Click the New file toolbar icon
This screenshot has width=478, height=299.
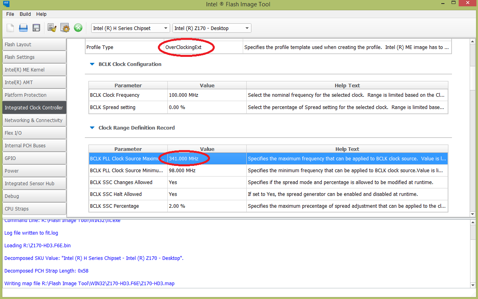click(x=11, y=28)
